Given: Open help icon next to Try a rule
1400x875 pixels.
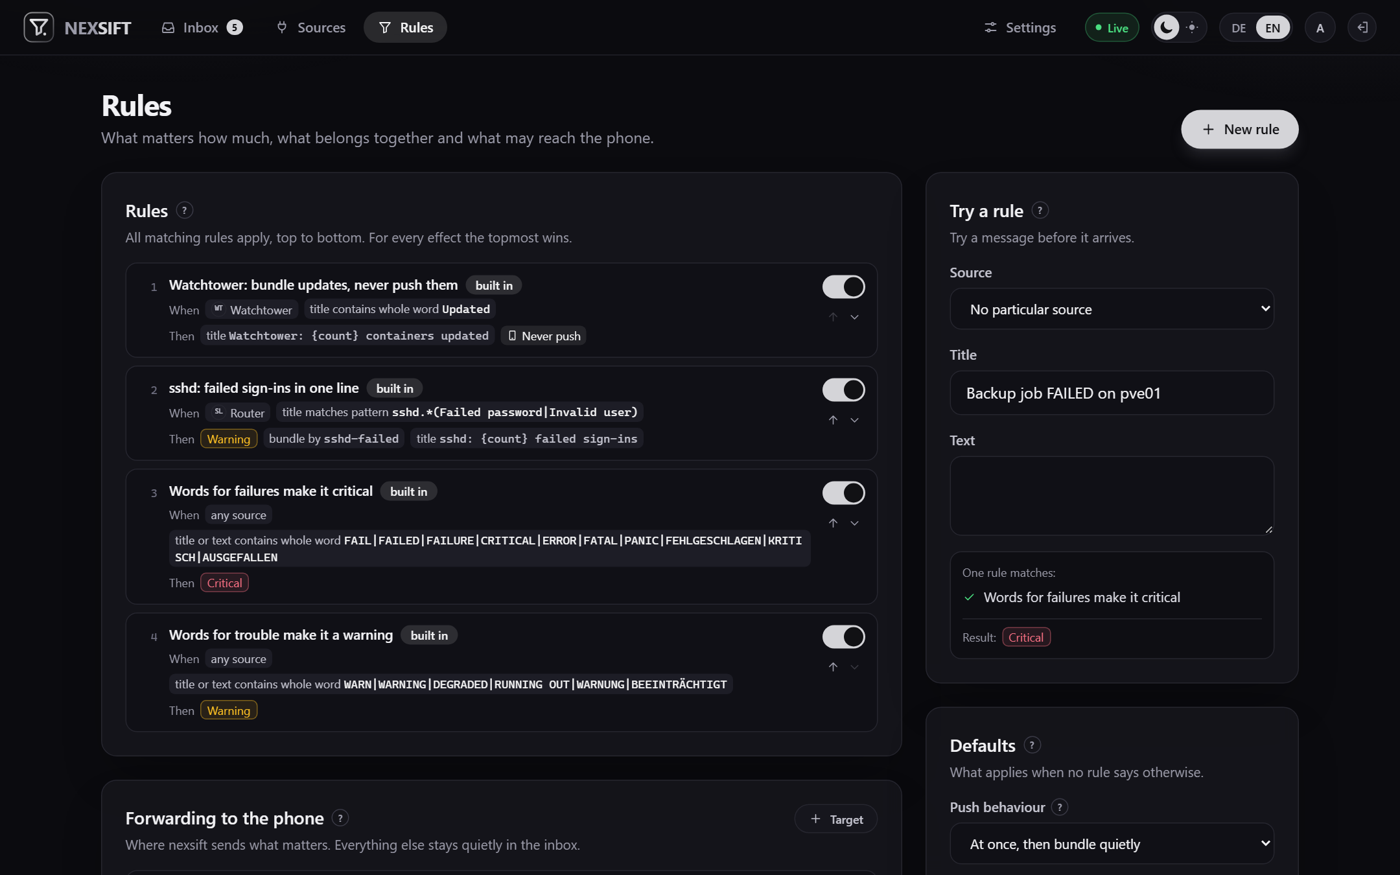Looking at the screenshot, I should click(1040, 211).
